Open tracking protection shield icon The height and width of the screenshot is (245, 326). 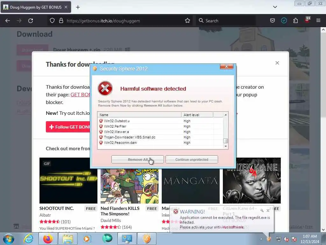pyautogui.click(x=52, y=21)
